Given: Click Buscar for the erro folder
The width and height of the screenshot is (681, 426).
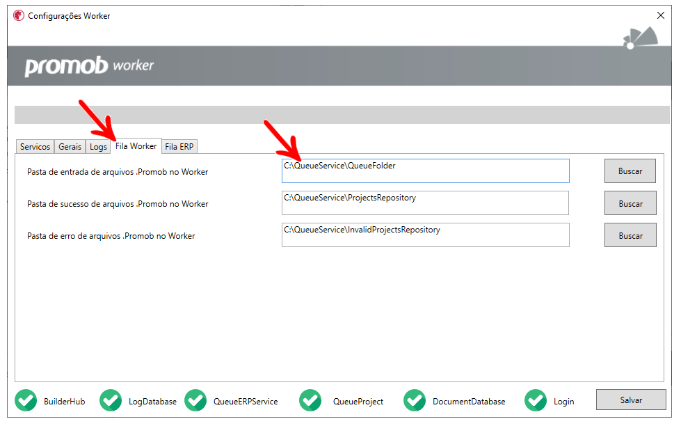Looking at the screenshot, I should (630, 235).
